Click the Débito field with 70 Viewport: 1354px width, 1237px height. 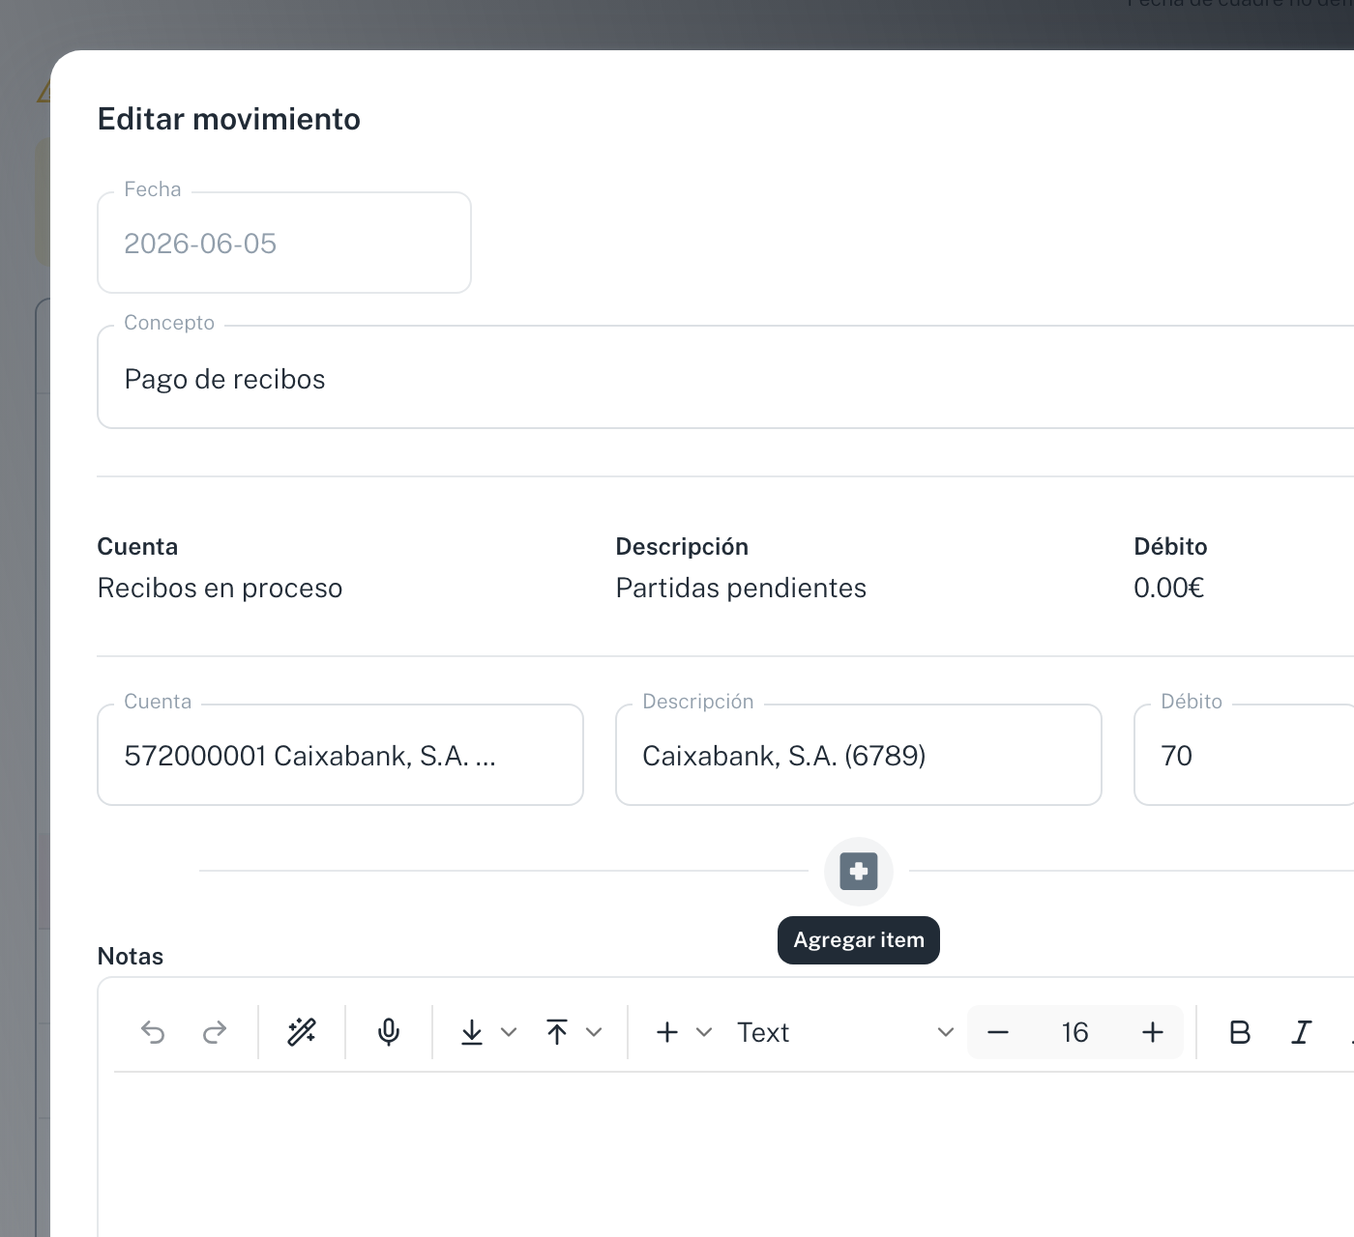pos(1244,755)
